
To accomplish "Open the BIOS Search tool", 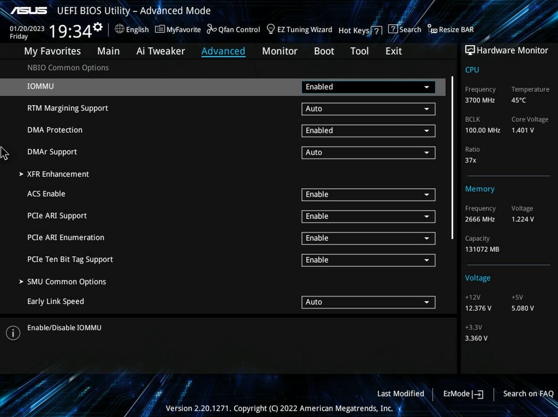I will pos(405,29).
